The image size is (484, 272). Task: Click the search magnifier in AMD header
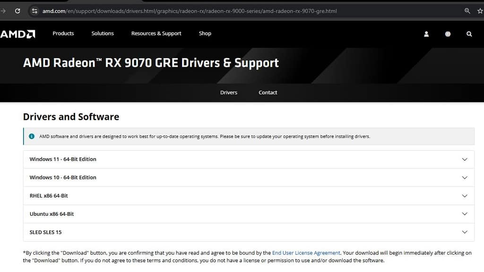click(469, 34)
